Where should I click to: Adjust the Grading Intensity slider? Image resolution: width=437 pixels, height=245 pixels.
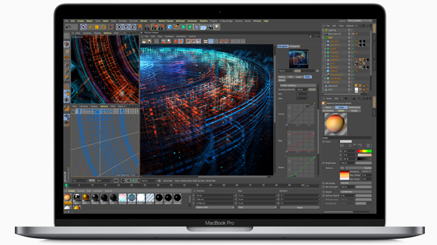click(x=312, y=89)
